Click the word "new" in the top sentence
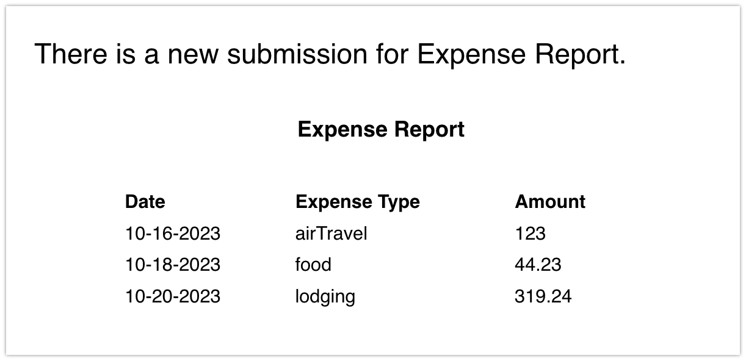 pos(193,54)
